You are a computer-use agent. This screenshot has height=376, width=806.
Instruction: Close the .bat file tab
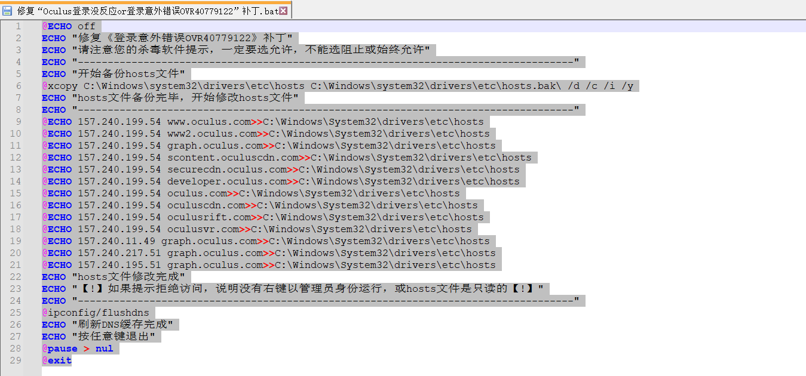pyautogui.click(x=283, y=11)
